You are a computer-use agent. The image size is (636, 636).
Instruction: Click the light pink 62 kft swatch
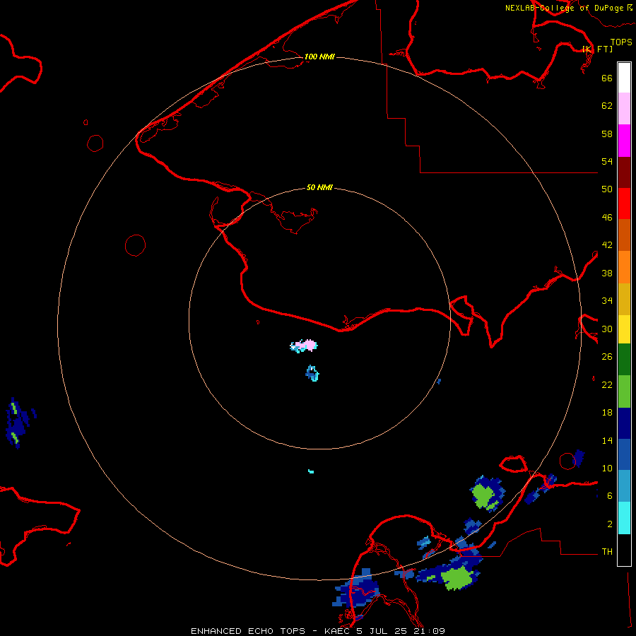tap(624, 109)
